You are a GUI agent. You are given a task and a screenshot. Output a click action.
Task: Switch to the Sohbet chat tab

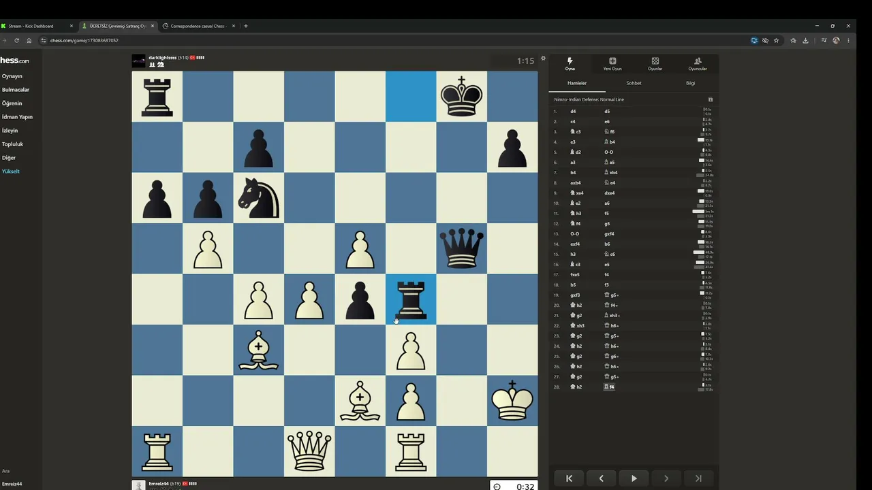634,83
